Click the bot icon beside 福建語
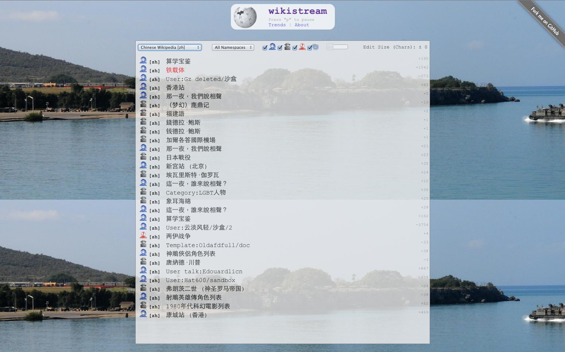The width and height of the screenshot is (565, 352). click(143, 113)
